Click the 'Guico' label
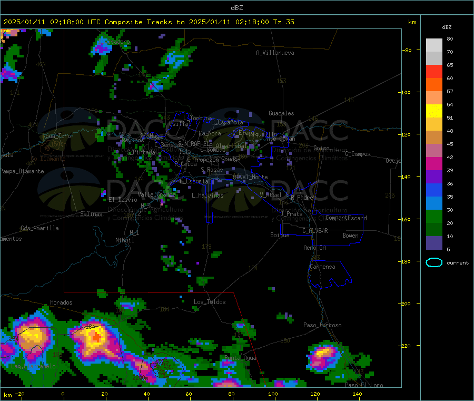 click(321, 148)
